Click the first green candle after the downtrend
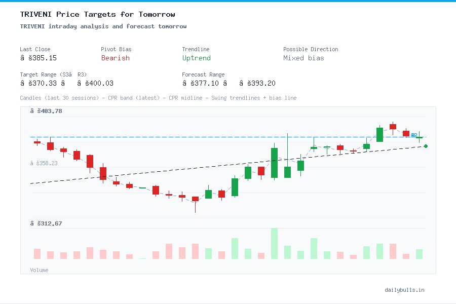Screen dimensions: 456x304 (208, 194)
